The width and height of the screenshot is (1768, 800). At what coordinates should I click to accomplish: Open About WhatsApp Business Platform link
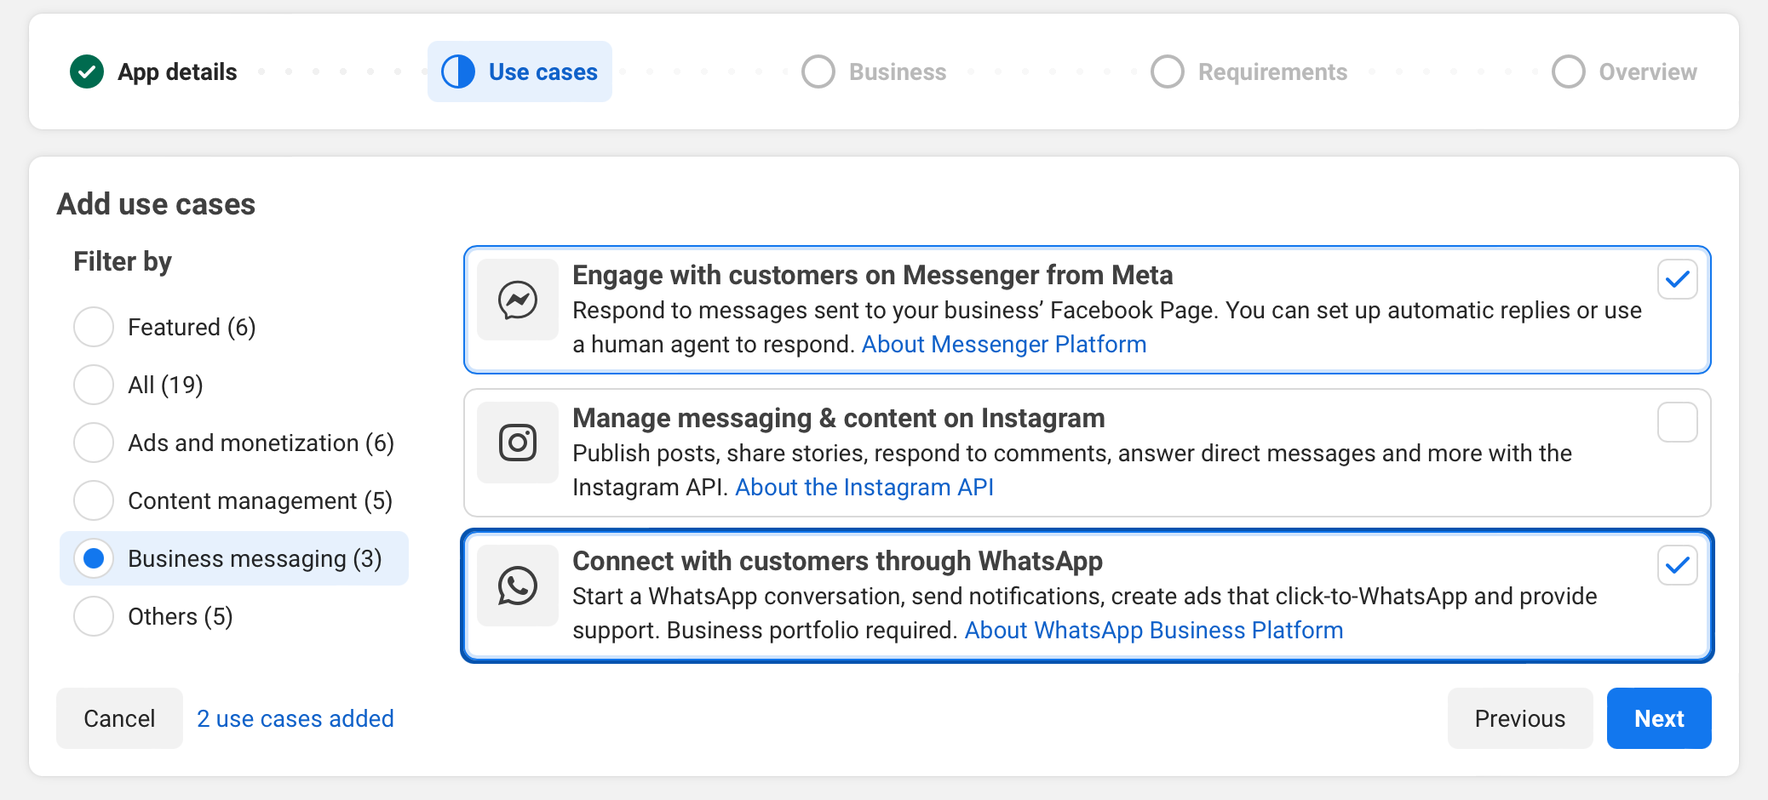pyautogui.click(x=1154, y=631)
